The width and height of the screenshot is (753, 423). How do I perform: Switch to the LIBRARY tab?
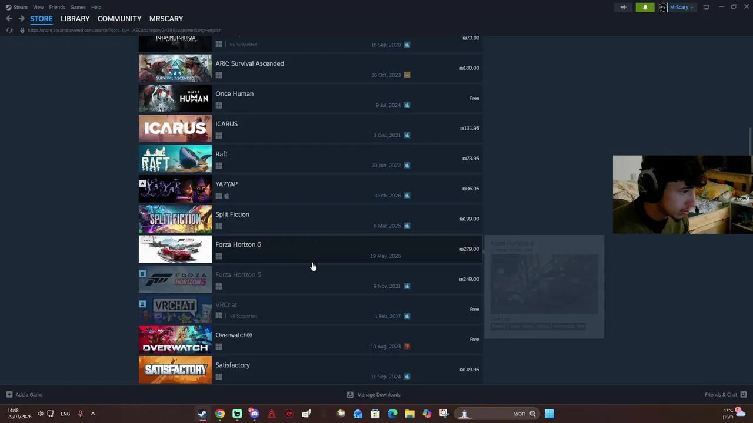point(75,19)
